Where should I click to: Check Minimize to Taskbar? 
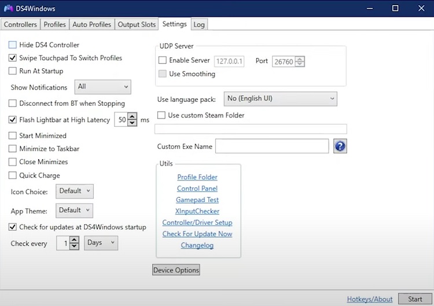click(13, 149)
